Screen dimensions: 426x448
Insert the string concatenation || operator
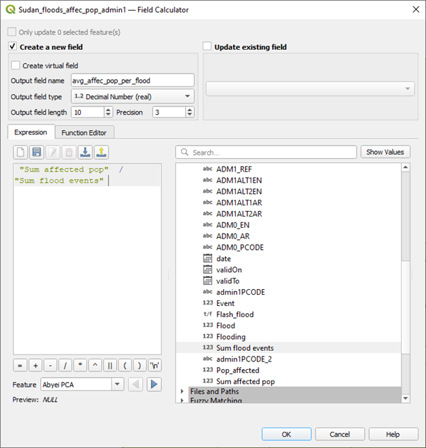point(109,366)
